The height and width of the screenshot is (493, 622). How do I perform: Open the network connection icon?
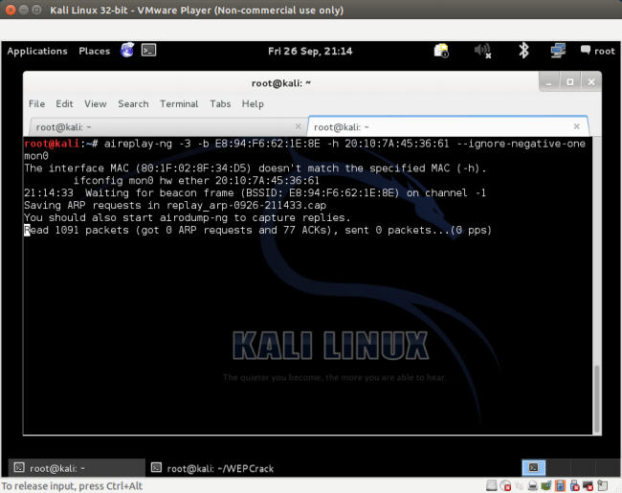click(x=558, y=51)
